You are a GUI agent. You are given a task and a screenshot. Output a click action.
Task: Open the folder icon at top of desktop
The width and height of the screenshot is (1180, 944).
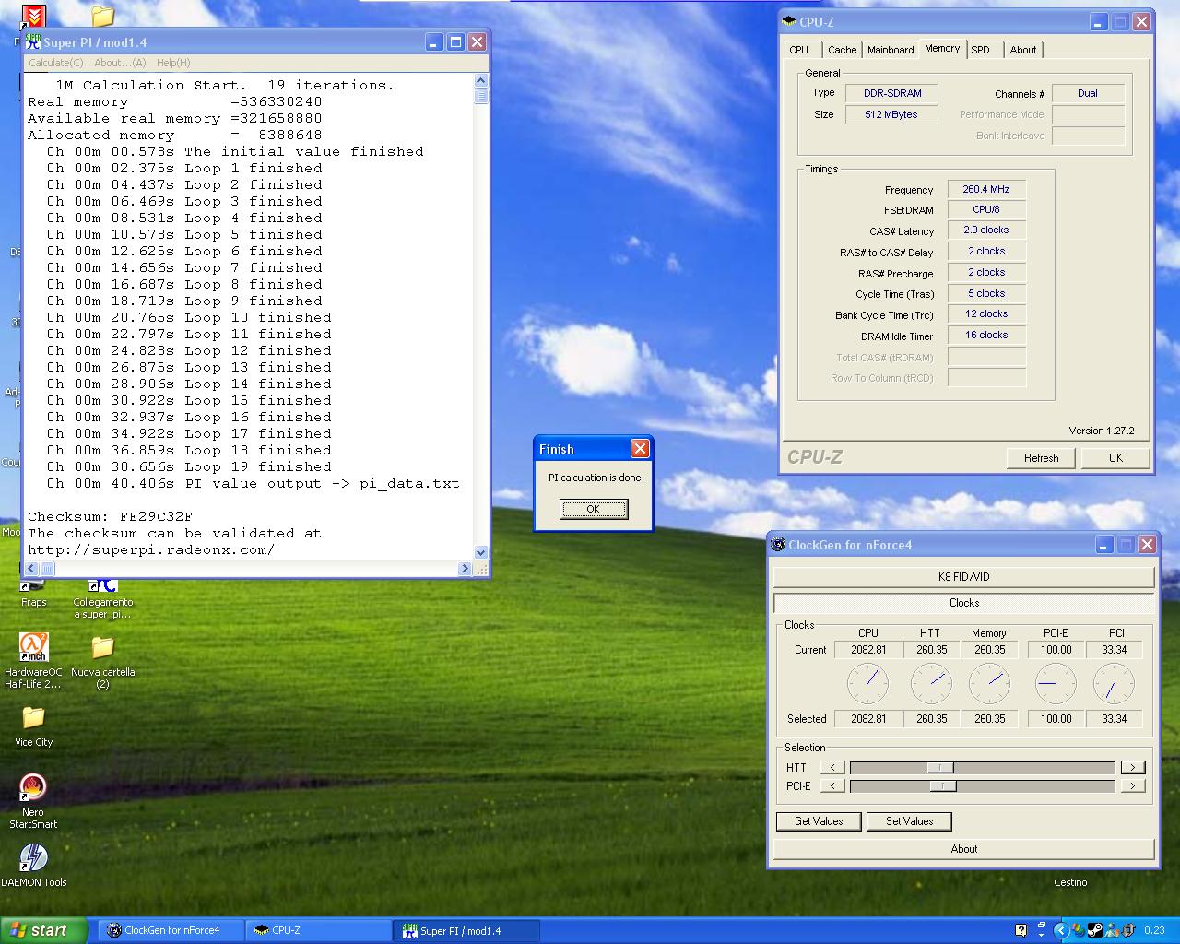102,16
